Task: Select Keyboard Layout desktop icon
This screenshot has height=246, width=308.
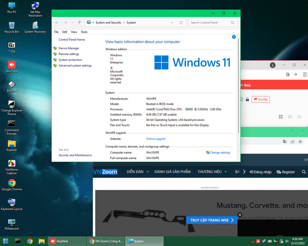Action: 12,204
